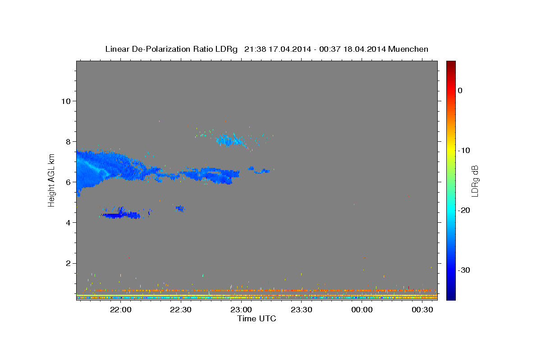Click the colorbar label '0'
541x360 pixels.
(x=460, y=90)
